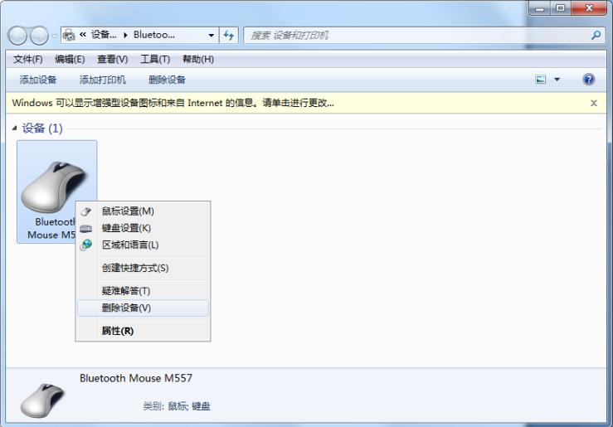Viewport: 613px width, 427px height.
Task: Choose 属性(R) in context menu
Action: pyautogui.click(x=143, y=331)
